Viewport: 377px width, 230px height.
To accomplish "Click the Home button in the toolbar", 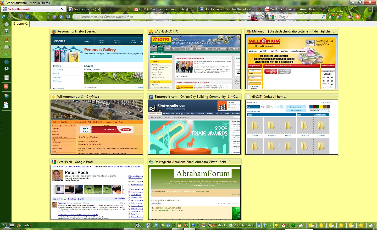I will 61,17.
